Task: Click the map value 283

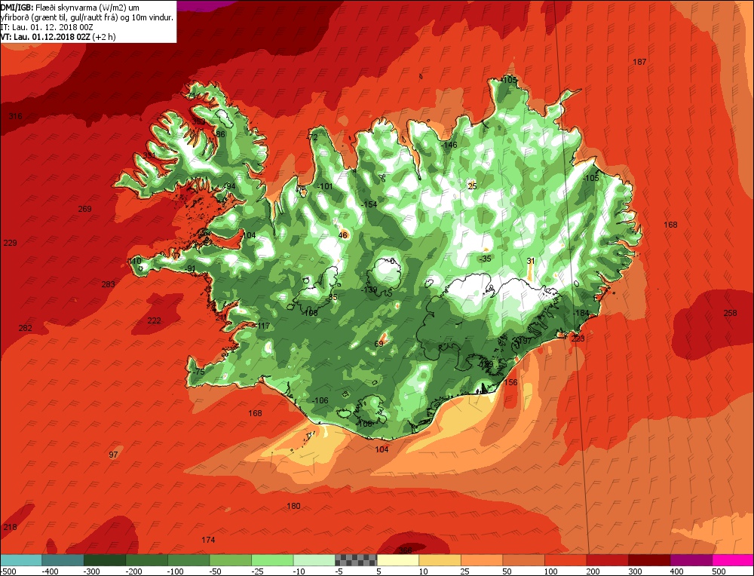Action: click(108, 285)
